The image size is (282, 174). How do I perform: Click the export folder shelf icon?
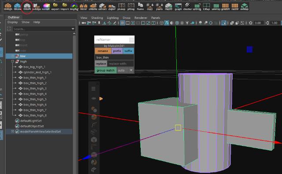56,7
